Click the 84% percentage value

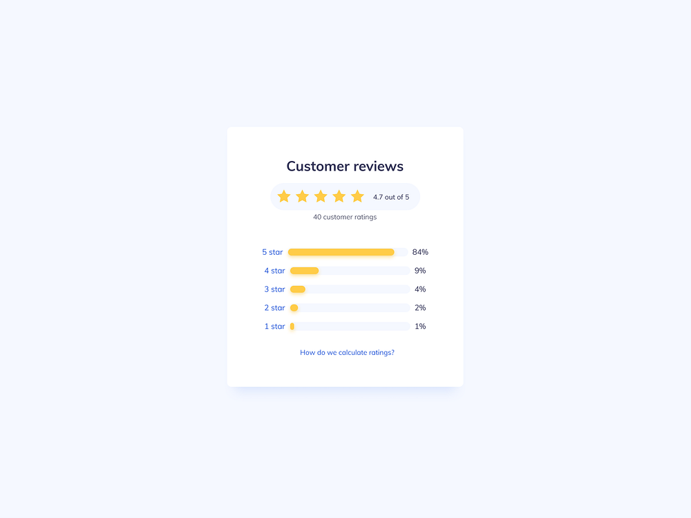click(x=420, y=252)
